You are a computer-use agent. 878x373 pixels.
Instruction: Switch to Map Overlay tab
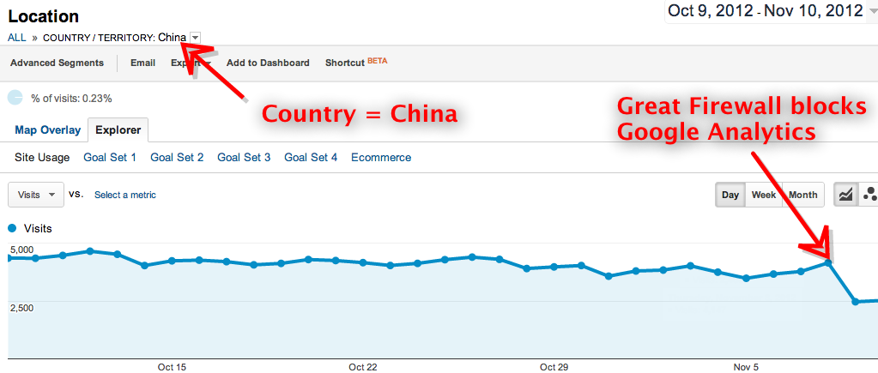pyautogui.click(x=47, y=130)
